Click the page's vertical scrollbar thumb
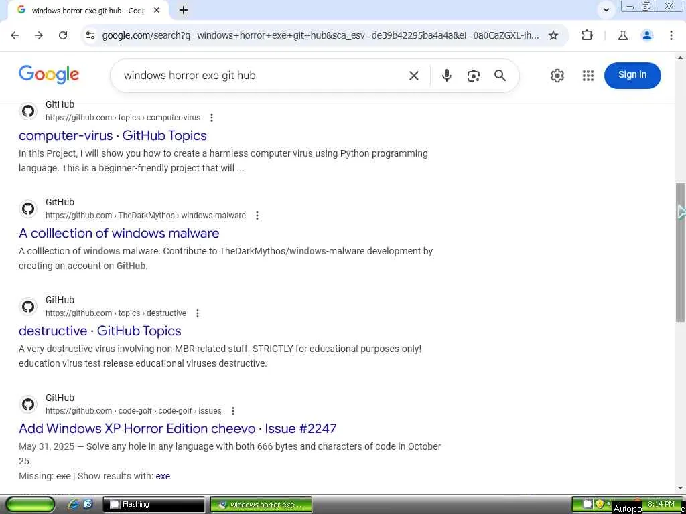686x514 pixels. point(681,252)
